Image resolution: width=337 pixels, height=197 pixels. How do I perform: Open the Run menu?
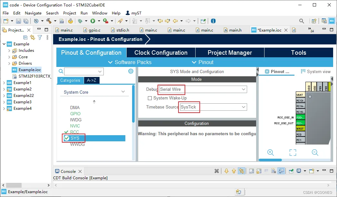coord(84,13)
